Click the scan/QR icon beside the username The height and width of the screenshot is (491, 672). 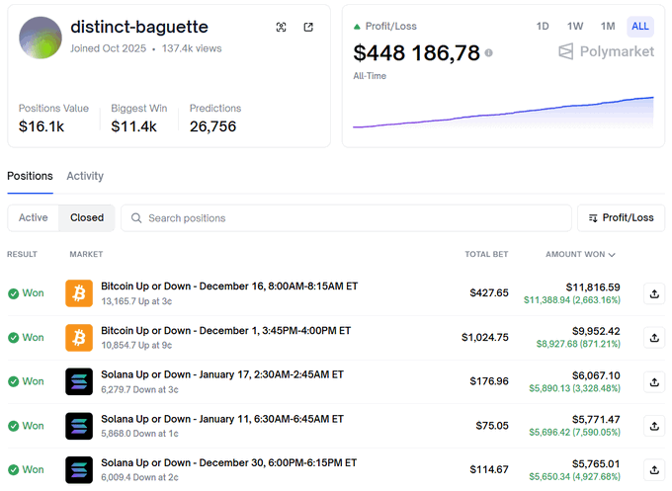click(282, 28)
